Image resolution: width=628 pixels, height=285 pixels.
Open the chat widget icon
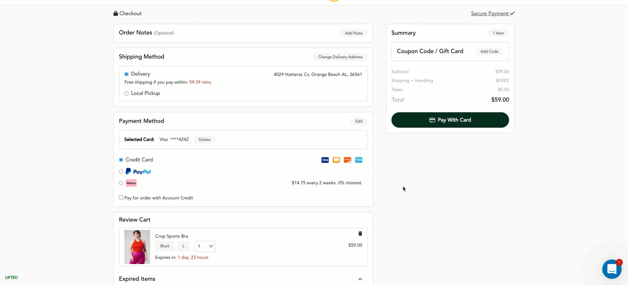[x=611, y=269]
